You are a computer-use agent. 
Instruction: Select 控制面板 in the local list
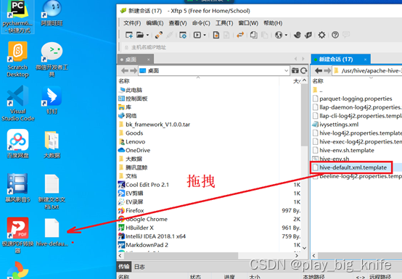click(133, 99)
